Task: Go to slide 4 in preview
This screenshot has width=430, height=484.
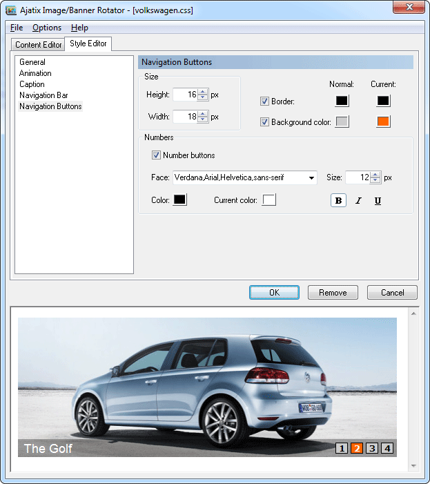Action: click(x=387, y=448)
